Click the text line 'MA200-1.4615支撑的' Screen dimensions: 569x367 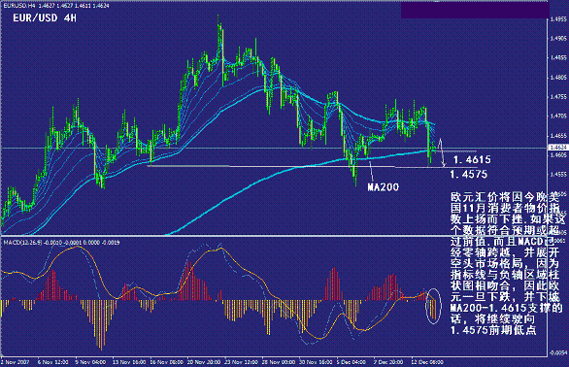tap(507, 308)
